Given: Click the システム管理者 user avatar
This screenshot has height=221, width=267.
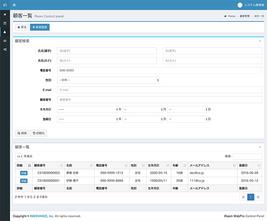Looking at the screenshot, I should [240, 5].
